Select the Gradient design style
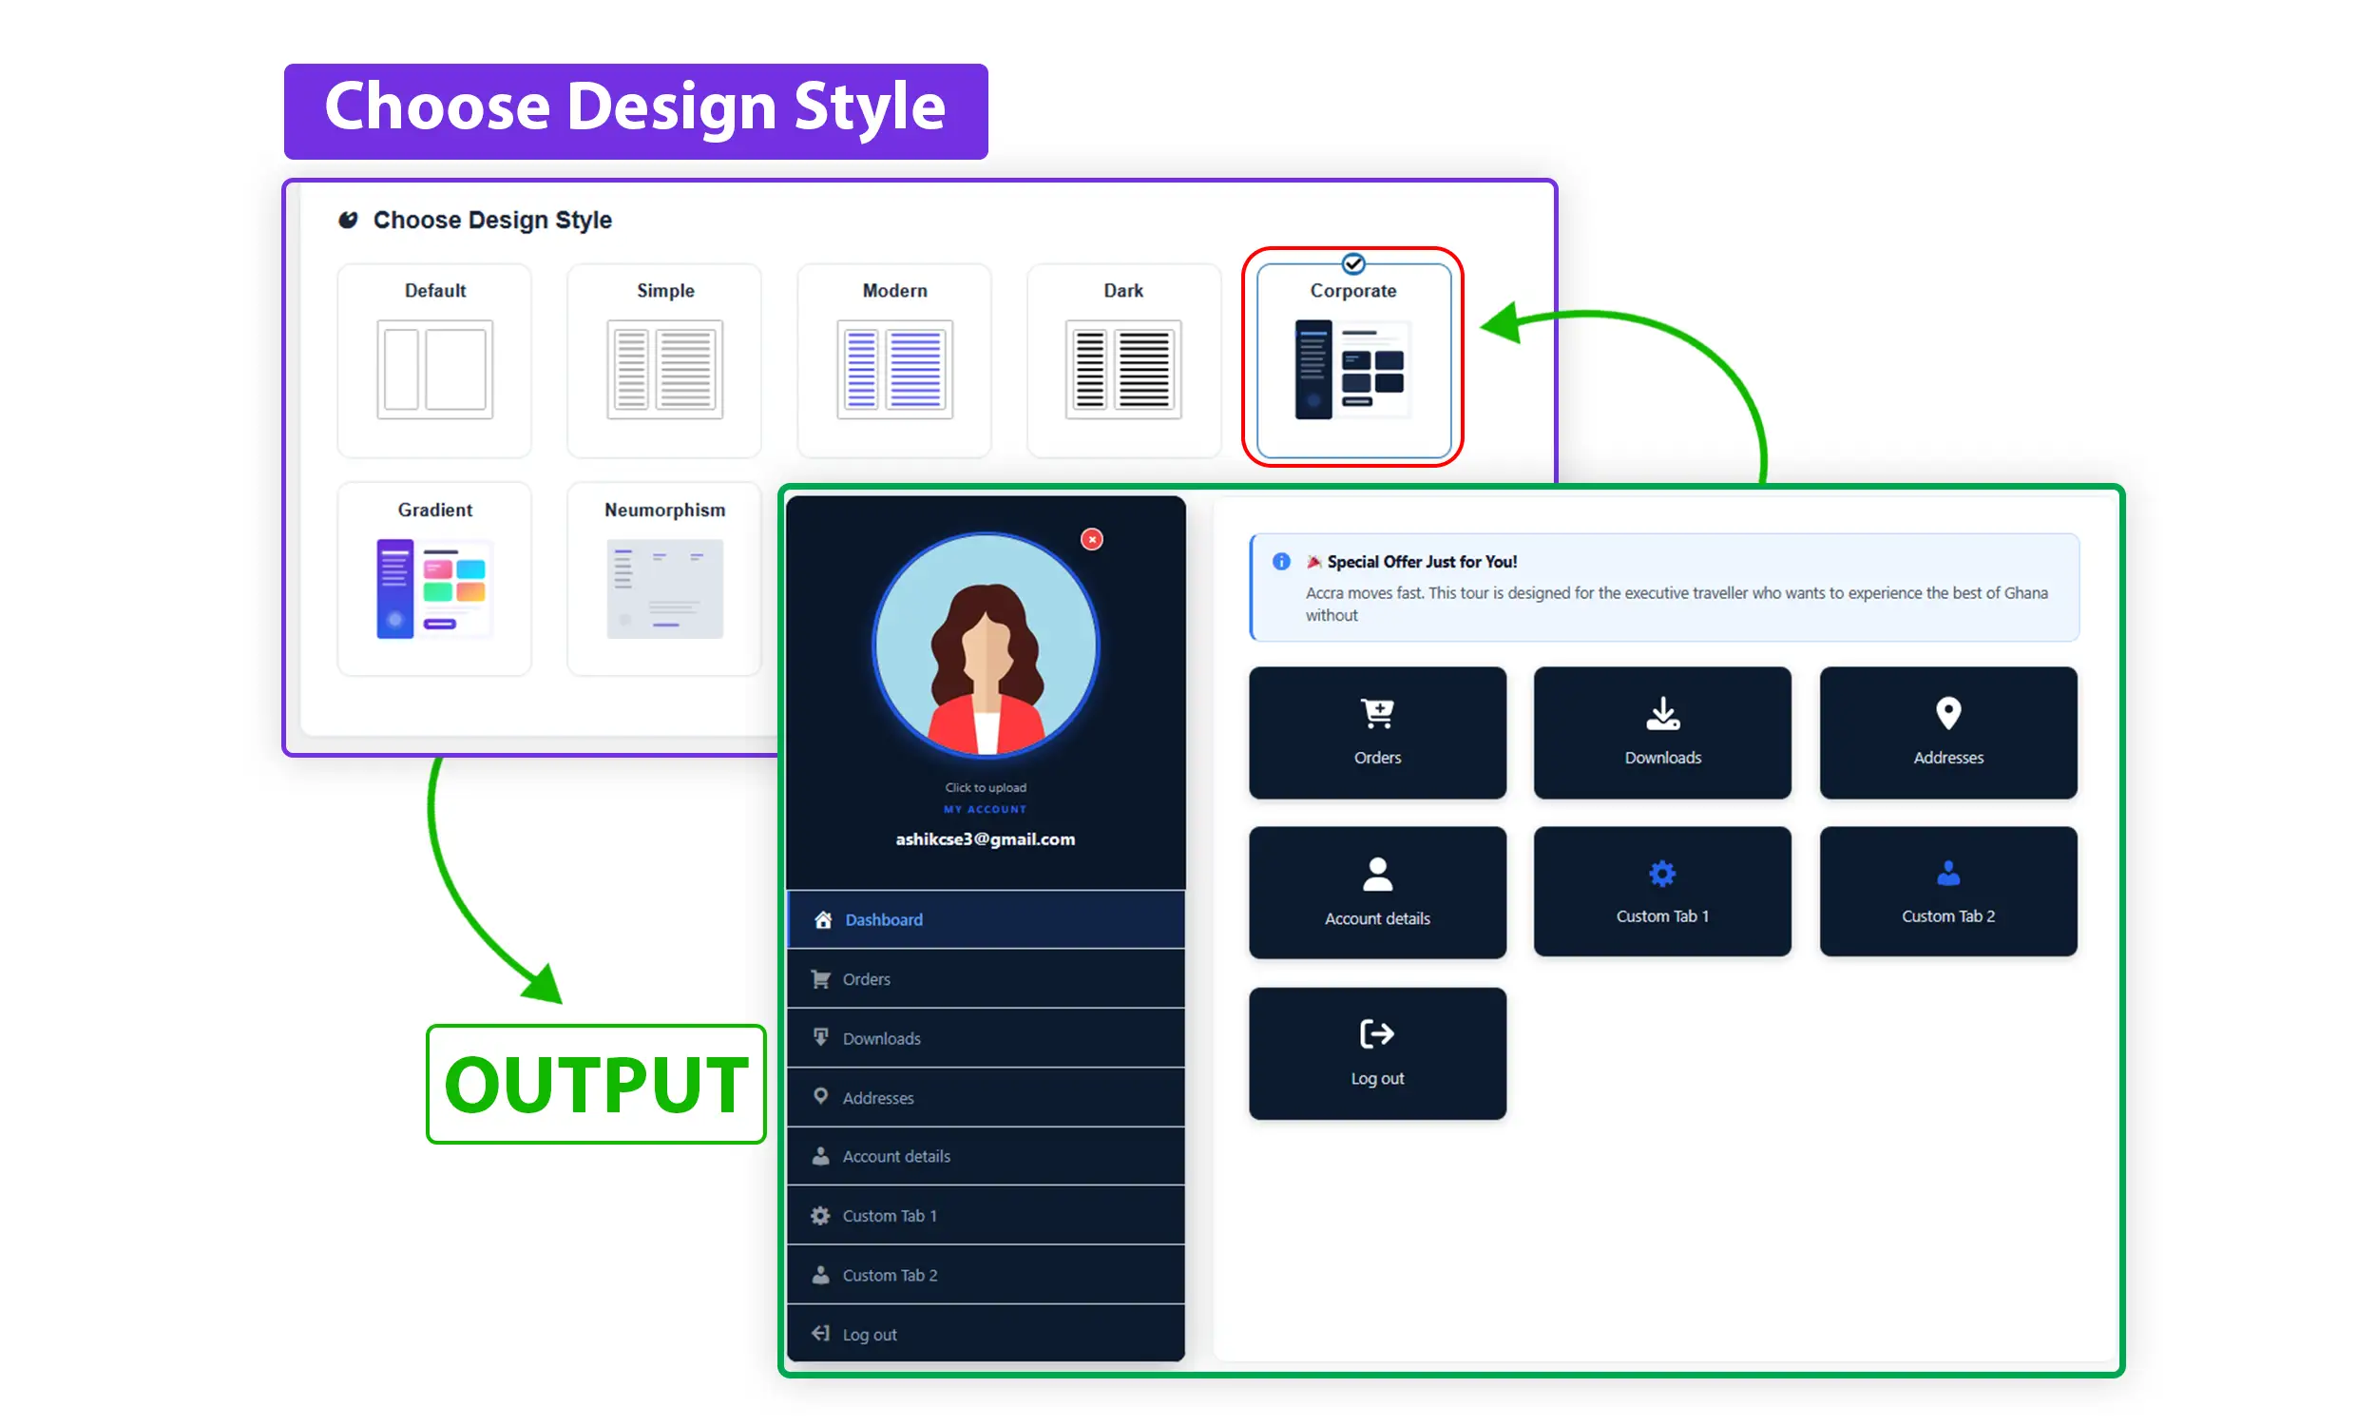This screenshot has width=2376, height=1426. (x=434, y=580)
